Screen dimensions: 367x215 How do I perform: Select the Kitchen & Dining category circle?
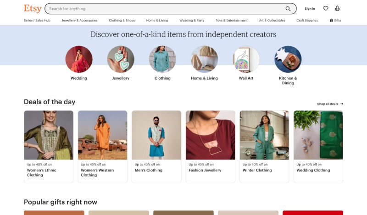point(288,59)
